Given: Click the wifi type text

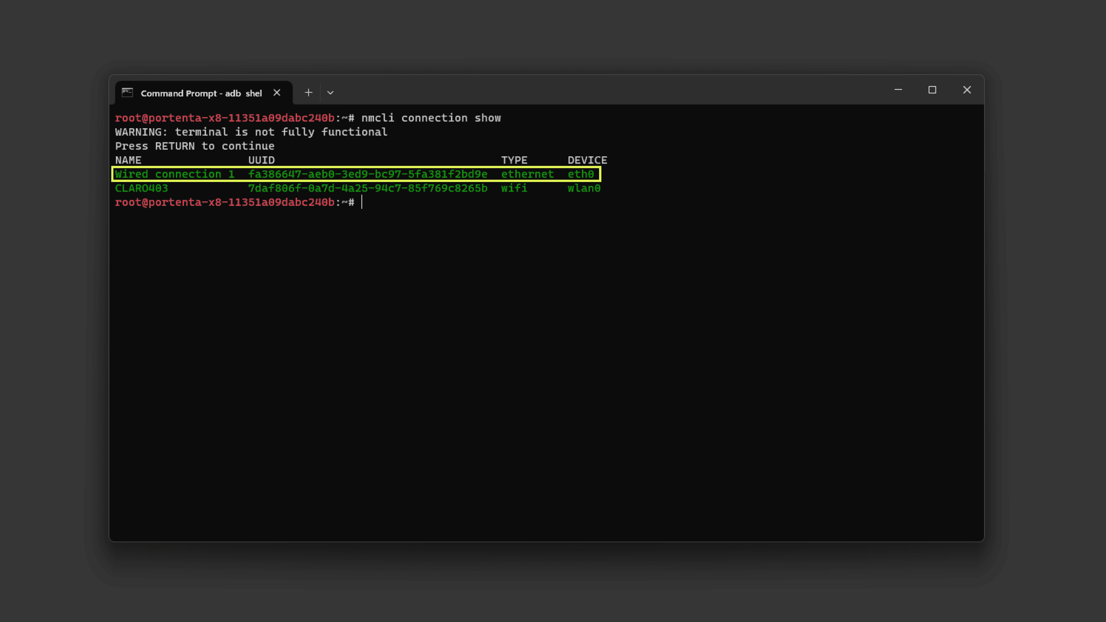Looking at the screenshot, I should click(x=514, y=189).
